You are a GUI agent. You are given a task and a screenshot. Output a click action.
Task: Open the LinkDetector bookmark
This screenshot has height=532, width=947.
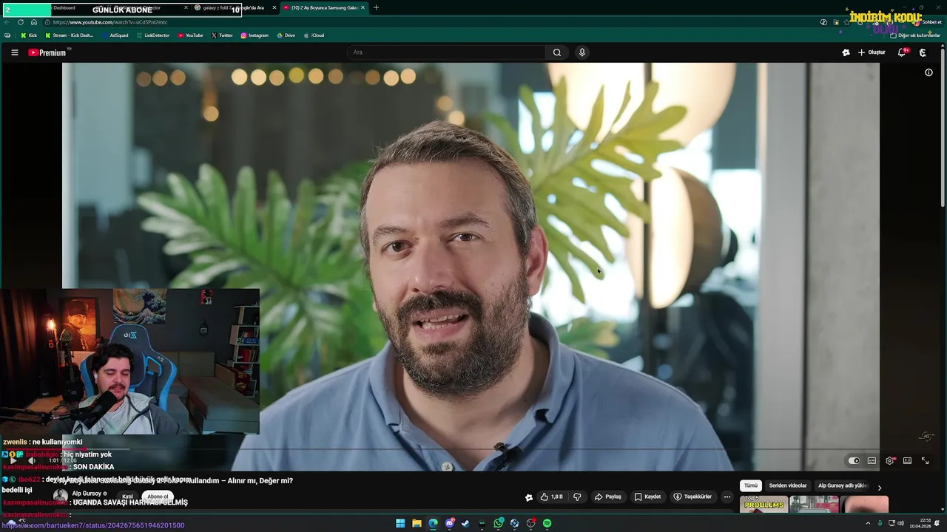[153, 35]
